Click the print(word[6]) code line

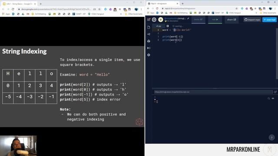click(172, 40)
